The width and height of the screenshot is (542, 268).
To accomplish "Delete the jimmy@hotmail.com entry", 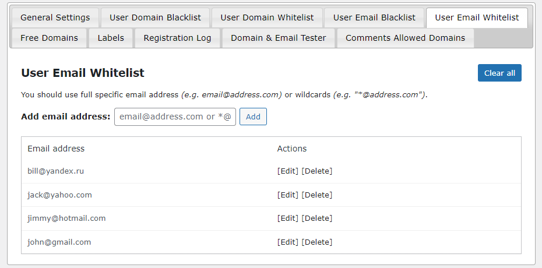I will 317,218.
